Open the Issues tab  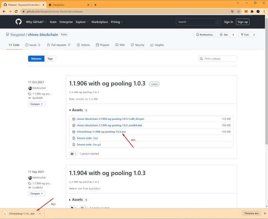33,45
